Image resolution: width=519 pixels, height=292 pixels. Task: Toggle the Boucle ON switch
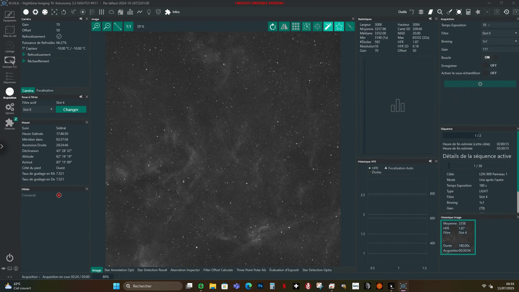(x=490, y=57)
